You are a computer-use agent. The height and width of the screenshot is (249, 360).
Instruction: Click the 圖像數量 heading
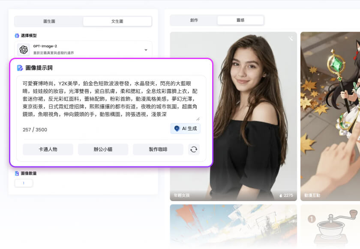(29, 173)
